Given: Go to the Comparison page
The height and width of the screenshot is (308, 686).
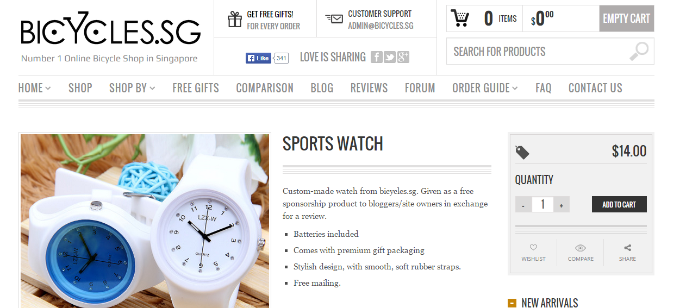Looking at the screenshot, I should 265,88.
